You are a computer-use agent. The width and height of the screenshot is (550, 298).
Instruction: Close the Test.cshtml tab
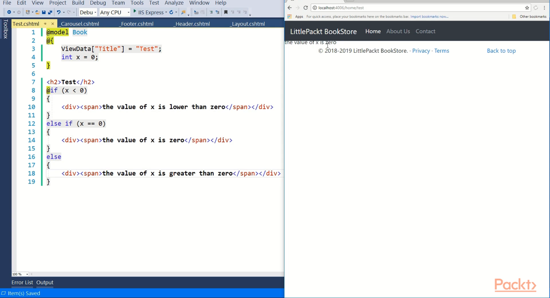(53, 24)
